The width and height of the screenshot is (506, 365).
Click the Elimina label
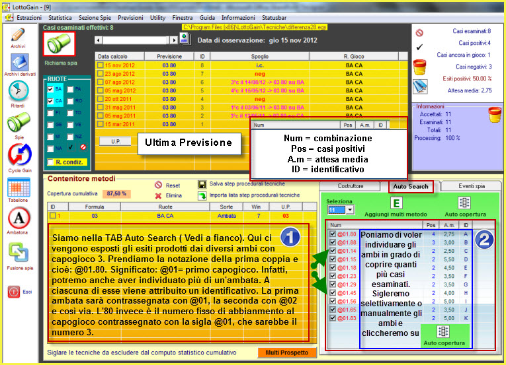point(173,195)
